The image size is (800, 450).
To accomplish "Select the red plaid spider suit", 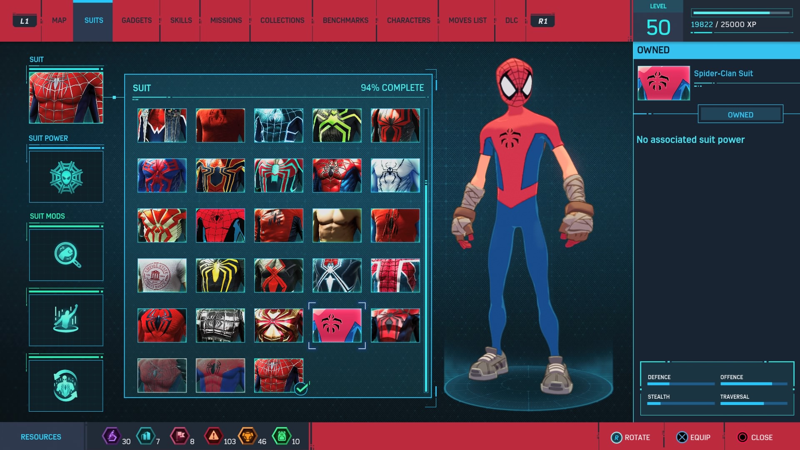I will click(395, 325).
